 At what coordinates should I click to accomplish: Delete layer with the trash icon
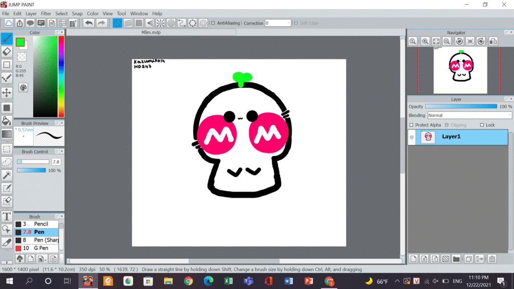pyautogui.click(x=492, y=259)
